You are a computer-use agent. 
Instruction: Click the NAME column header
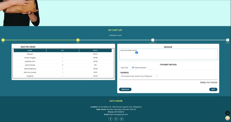coord(30,51)
